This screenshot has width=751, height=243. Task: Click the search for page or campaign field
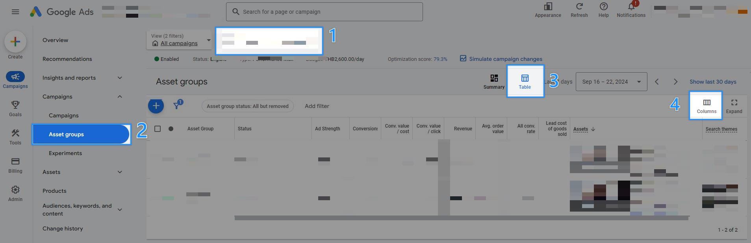pyautogui.click(x=325, y=12)
